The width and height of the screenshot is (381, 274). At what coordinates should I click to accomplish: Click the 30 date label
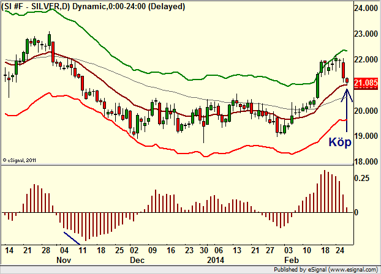point(204,250)
